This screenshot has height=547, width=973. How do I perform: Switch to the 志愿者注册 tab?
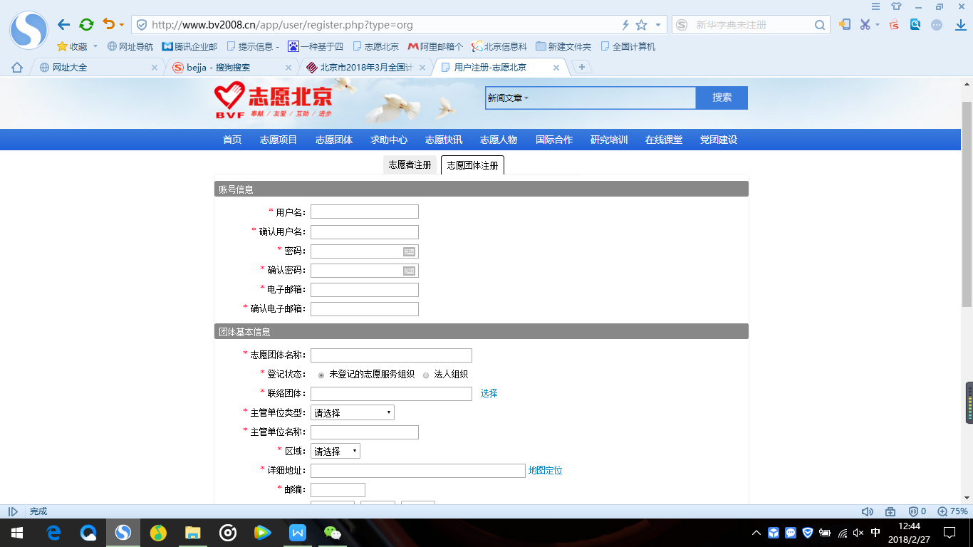(x=410, y=165)
